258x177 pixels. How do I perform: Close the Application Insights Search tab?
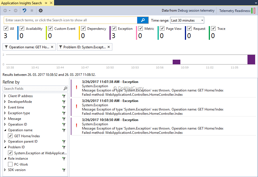coord(51,3)
